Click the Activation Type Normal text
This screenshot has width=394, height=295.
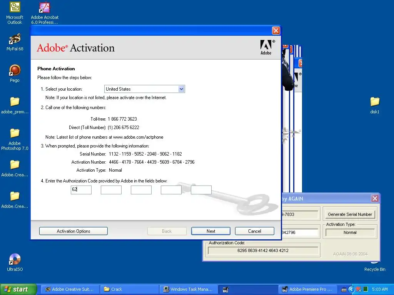(x=115, y=170)
